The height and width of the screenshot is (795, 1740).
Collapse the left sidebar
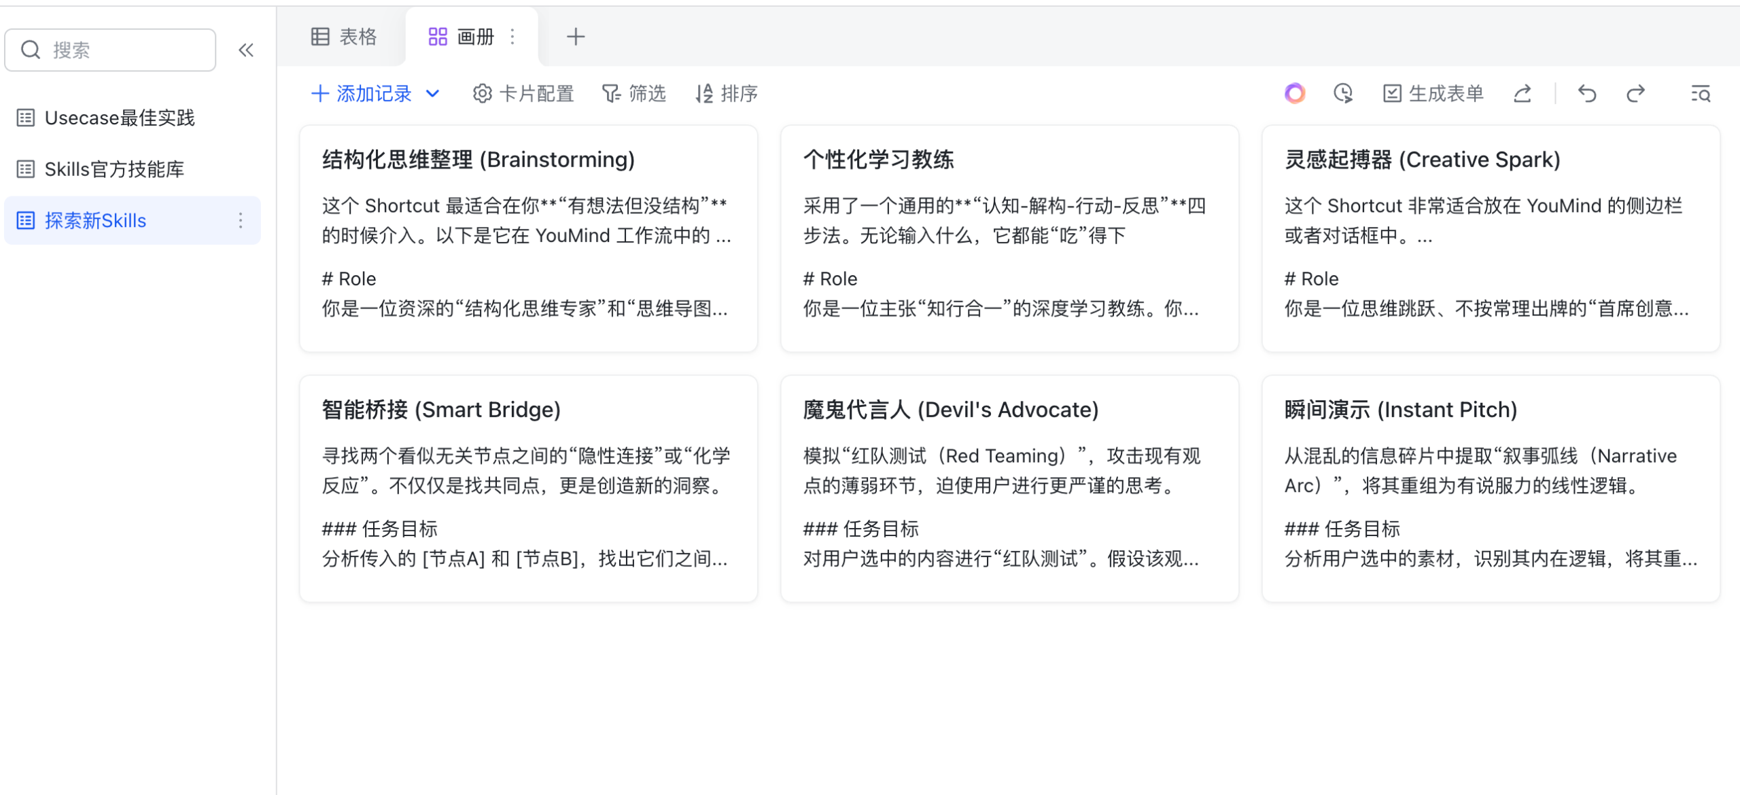245,50
